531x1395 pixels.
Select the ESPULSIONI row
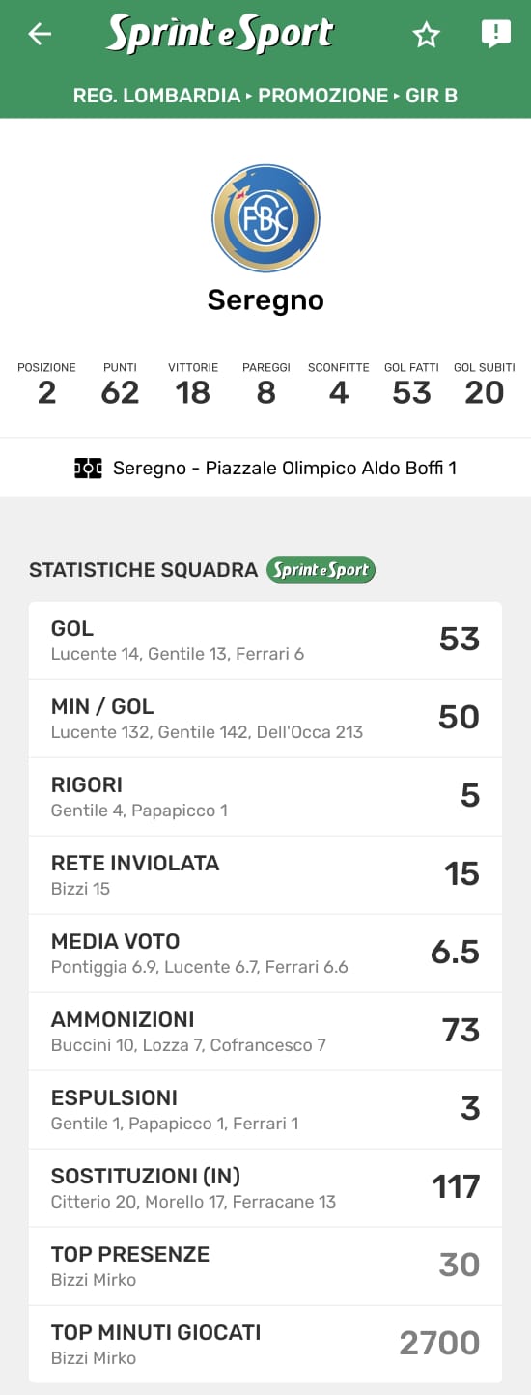265,1110
